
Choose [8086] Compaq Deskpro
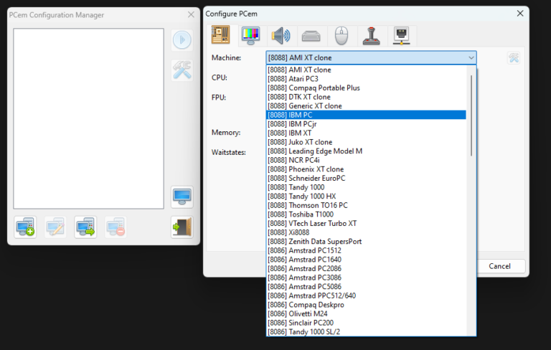(366, 305)
